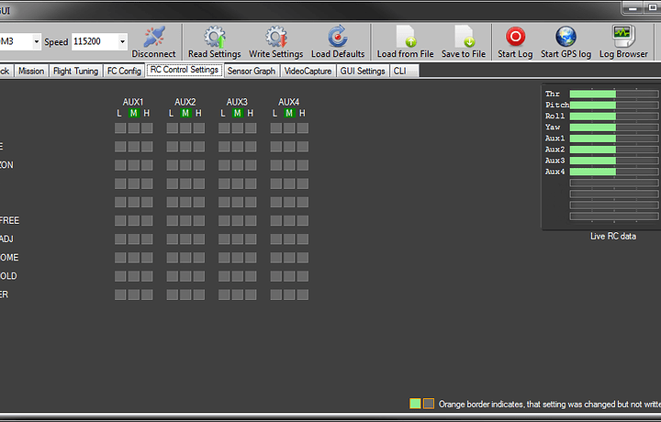This screenshot has width=661, height=422.
Task: Click the AUX1 column header
Action: pos(133,102)
